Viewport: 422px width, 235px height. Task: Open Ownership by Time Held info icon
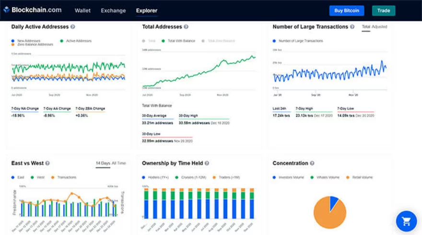pyautogui.click(x=207, y=164)
